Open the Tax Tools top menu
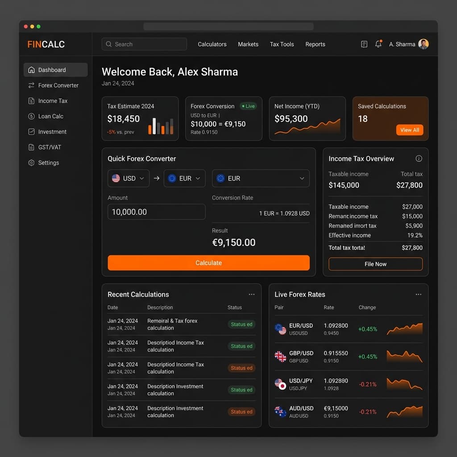Screen dimensions: 457x457 (282, 44)
